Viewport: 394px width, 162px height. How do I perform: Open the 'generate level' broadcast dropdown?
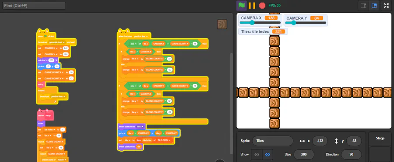click(x=57, y=42)
